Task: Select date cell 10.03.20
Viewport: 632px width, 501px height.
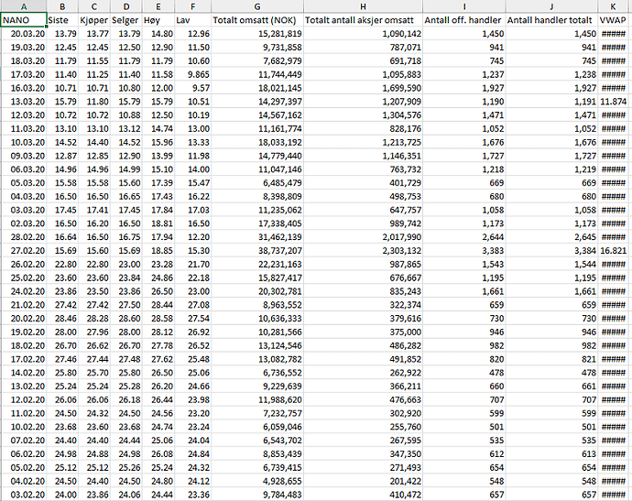Action: (24, 142)
